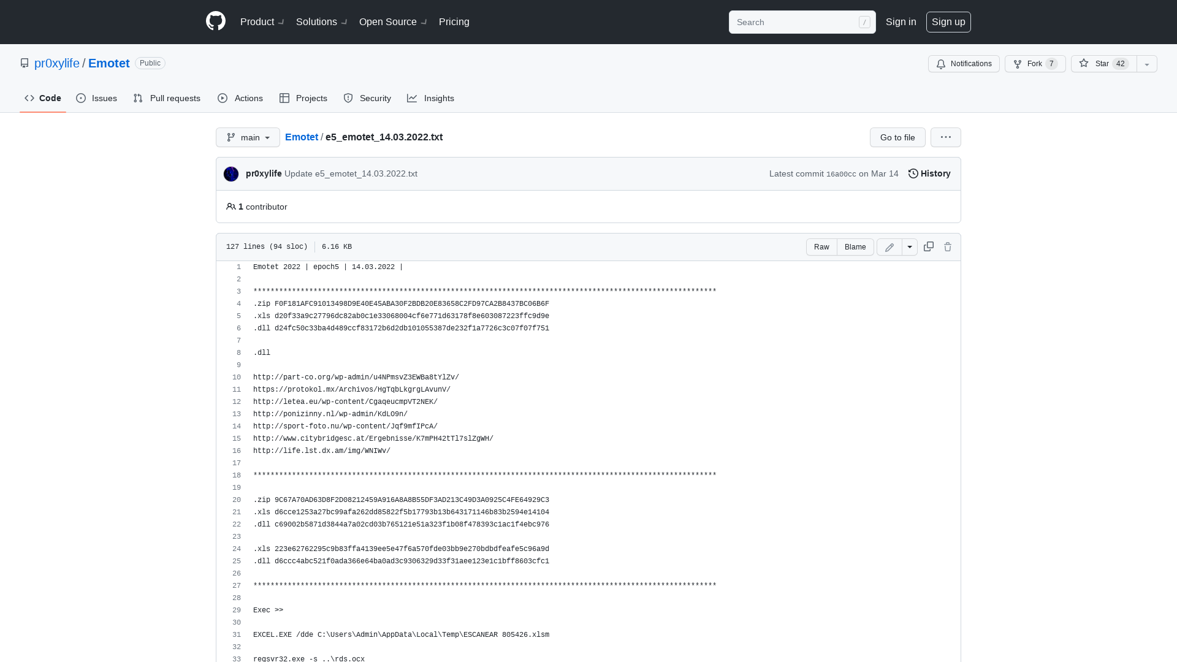This screenshot has height=662, width=1177.
Task: View the stargazers count 42
Action: point(1121,64)
